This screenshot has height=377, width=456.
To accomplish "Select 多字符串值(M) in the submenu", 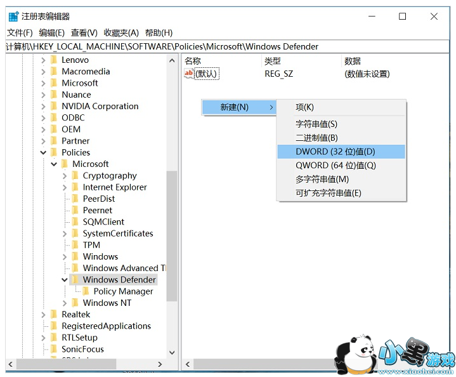I will [341, 179].
